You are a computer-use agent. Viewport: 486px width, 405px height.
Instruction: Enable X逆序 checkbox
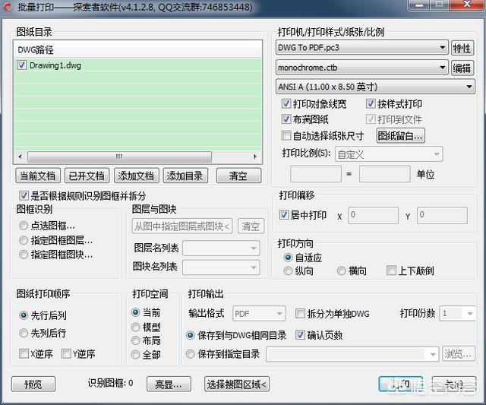click(24, 353)
